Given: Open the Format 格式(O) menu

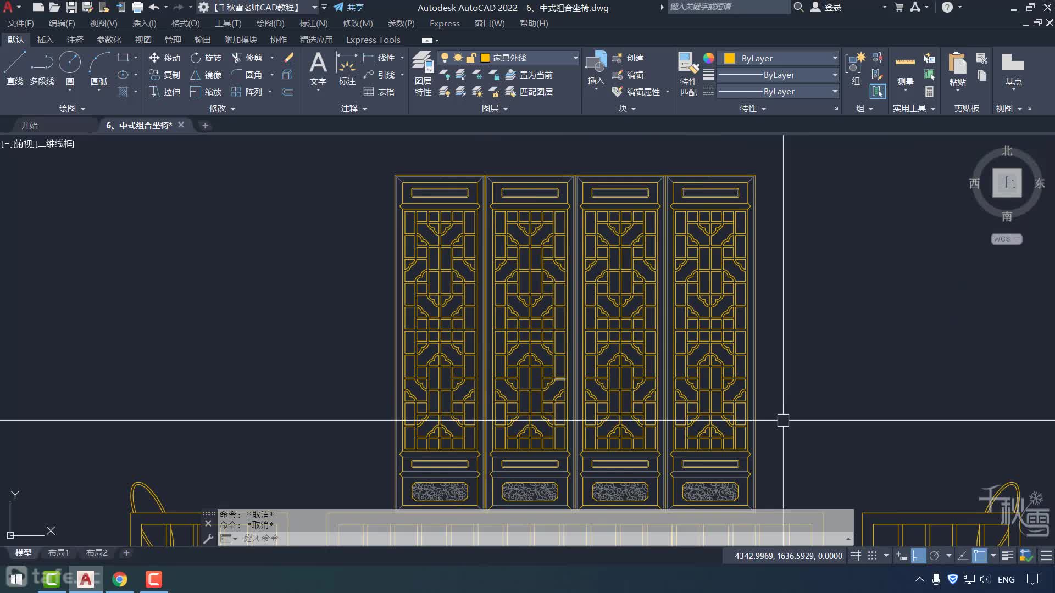Looking at the screenshot, I should [x=186, y=24].
